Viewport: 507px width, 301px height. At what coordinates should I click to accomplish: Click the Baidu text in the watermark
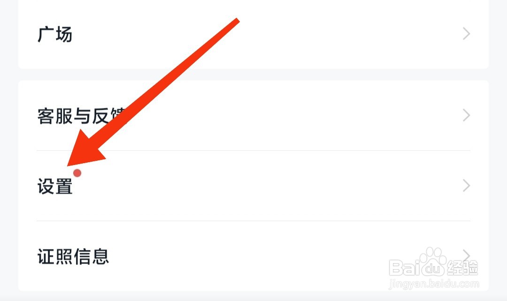click(x=417, y=268)
